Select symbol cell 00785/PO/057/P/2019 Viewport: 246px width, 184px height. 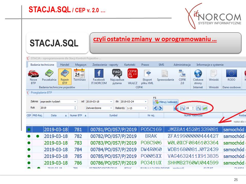[114, 156]
